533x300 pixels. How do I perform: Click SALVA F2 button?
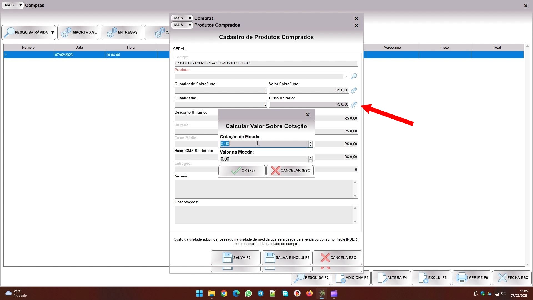pyautogui.click(x=236, y=258)
